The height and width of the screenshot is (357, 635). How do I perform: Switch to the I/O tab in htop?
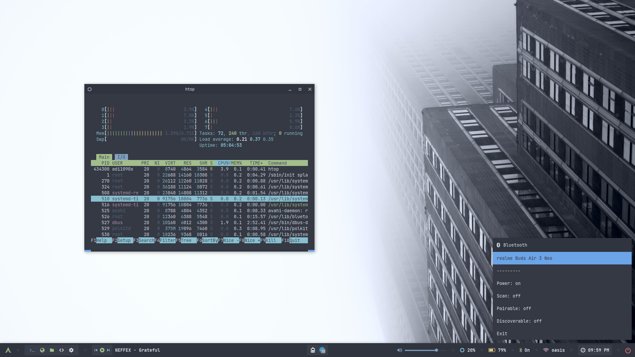(x=121, y=157)
